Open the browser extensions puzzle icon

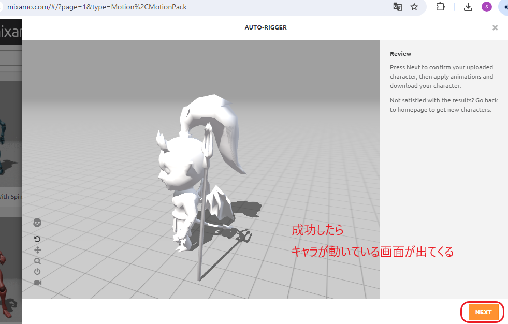(440, 7)
